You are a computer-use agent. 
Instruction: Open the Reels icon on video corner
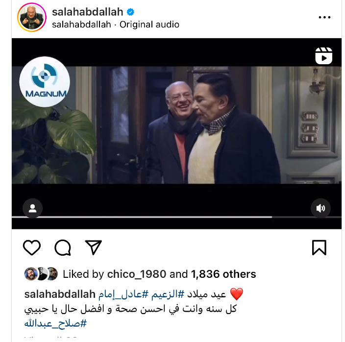(323, 56)
